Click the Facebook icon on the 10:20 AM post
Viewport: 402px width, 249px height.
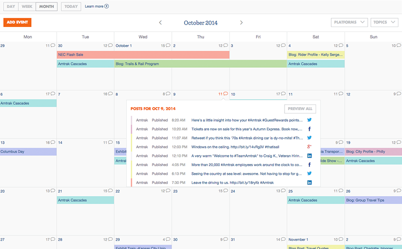click(309, 129)
